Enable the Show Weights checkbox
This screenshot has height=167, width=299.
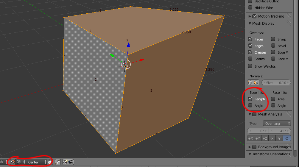tap(250, 66)
